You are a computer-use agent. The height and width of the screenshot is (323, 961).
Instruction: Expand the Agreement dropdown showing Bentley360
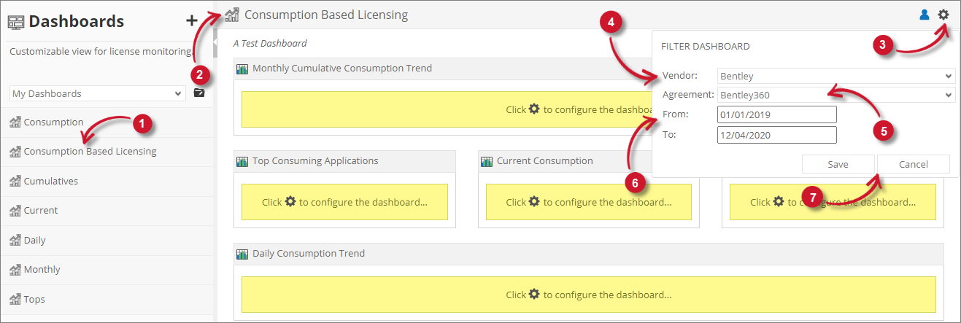point(835,95)
